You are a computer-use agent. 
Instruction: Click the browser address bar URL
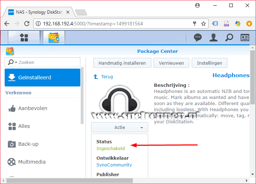[x=93, y=24]
